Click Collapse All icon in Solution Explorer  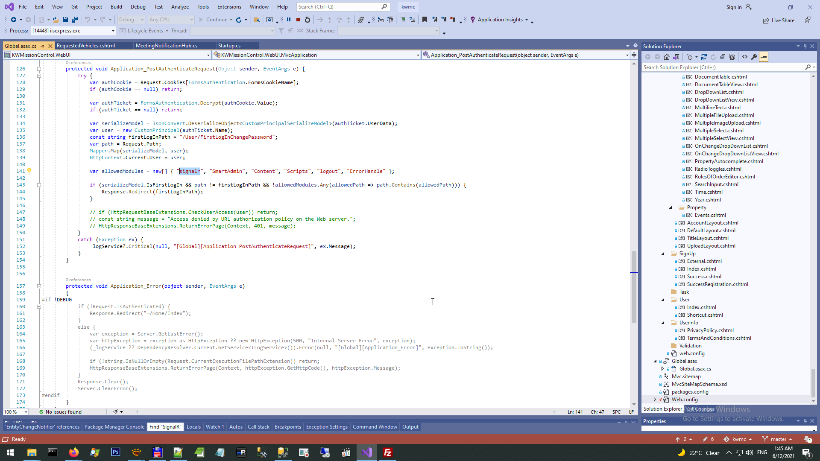[x=723, y=57]
